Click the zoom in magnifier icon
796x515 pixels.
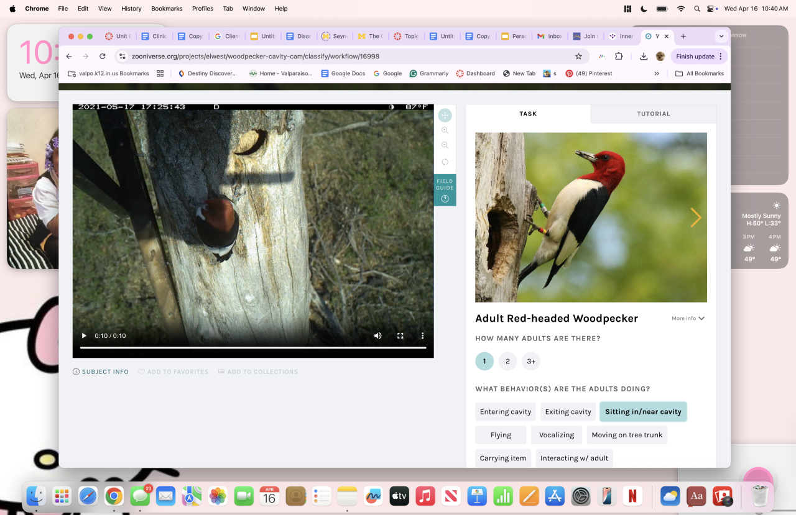click(x=445, y=130)
